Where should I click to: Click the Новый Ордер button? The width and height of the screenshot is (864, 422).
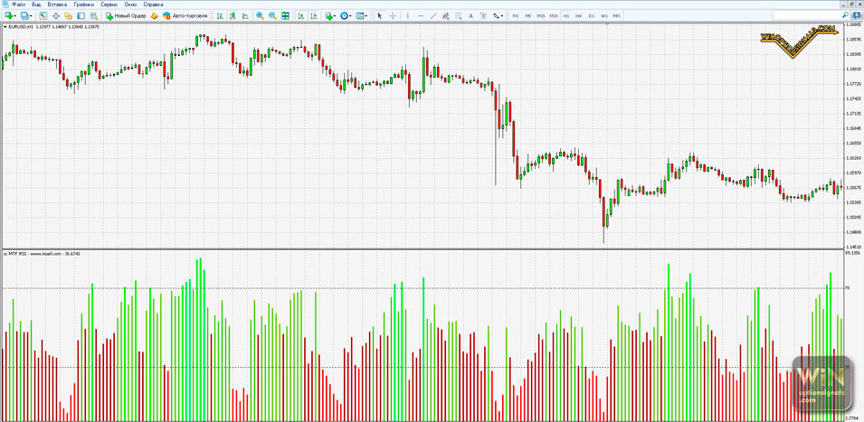click(126, 16)
